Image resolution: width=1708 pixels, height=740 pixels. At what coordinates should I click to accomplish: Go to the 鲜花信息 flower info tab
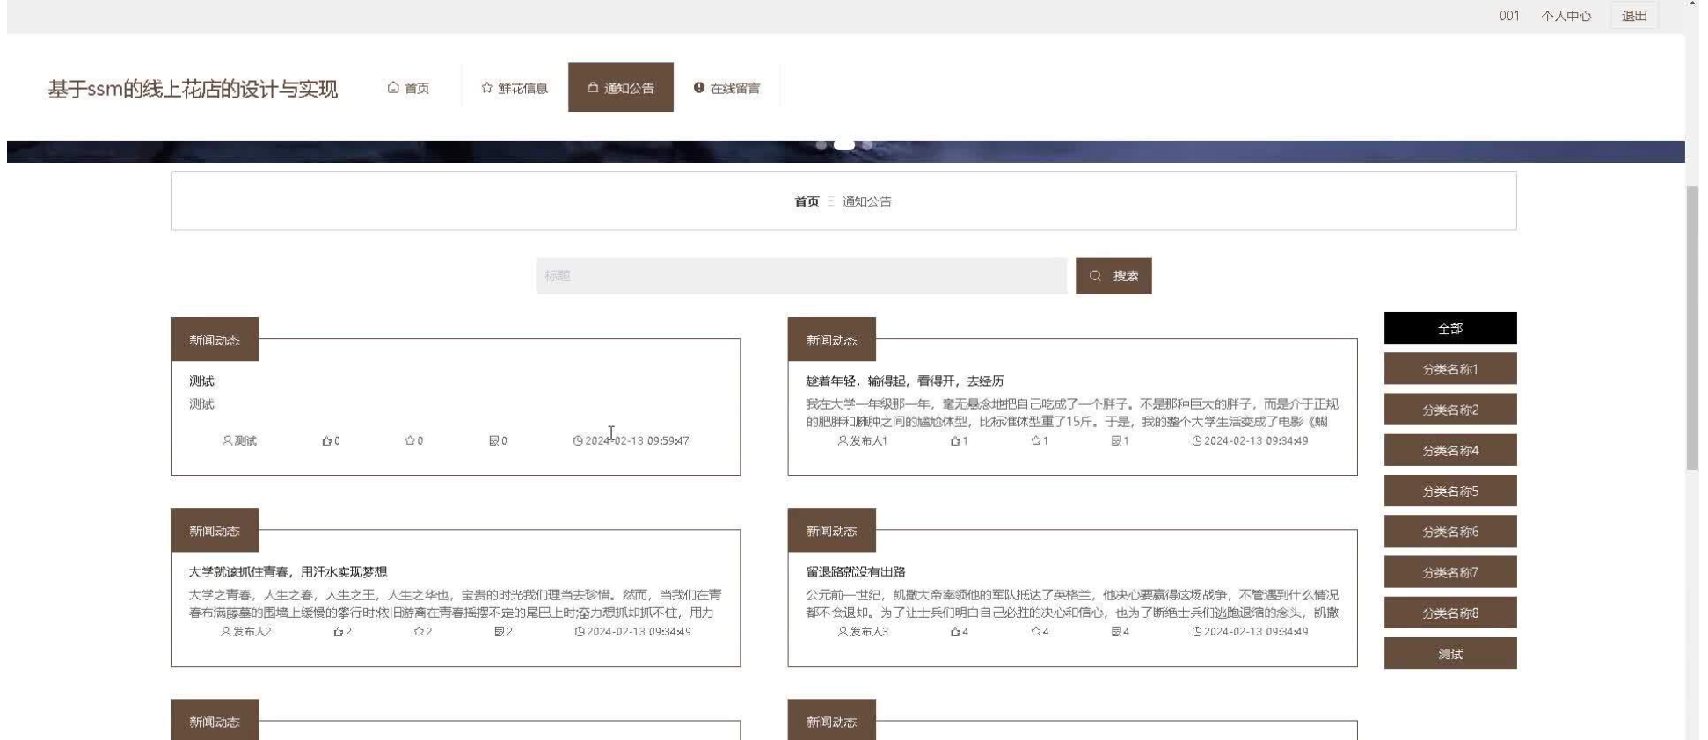515,88
